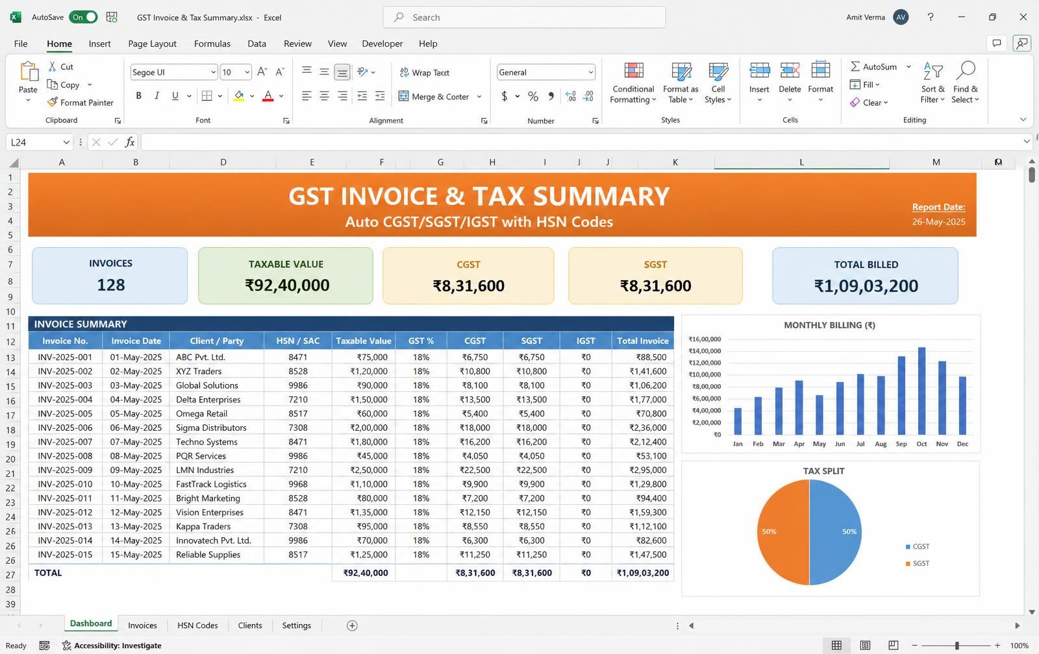This screenshot has height=654, width=1039.
Task: Expand the font name Segoe UI dropdown
Action: (x=213, y=72)
